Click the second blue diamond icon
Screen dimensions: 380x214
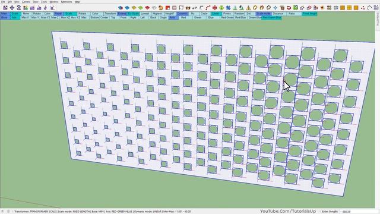tap(127, 8)
